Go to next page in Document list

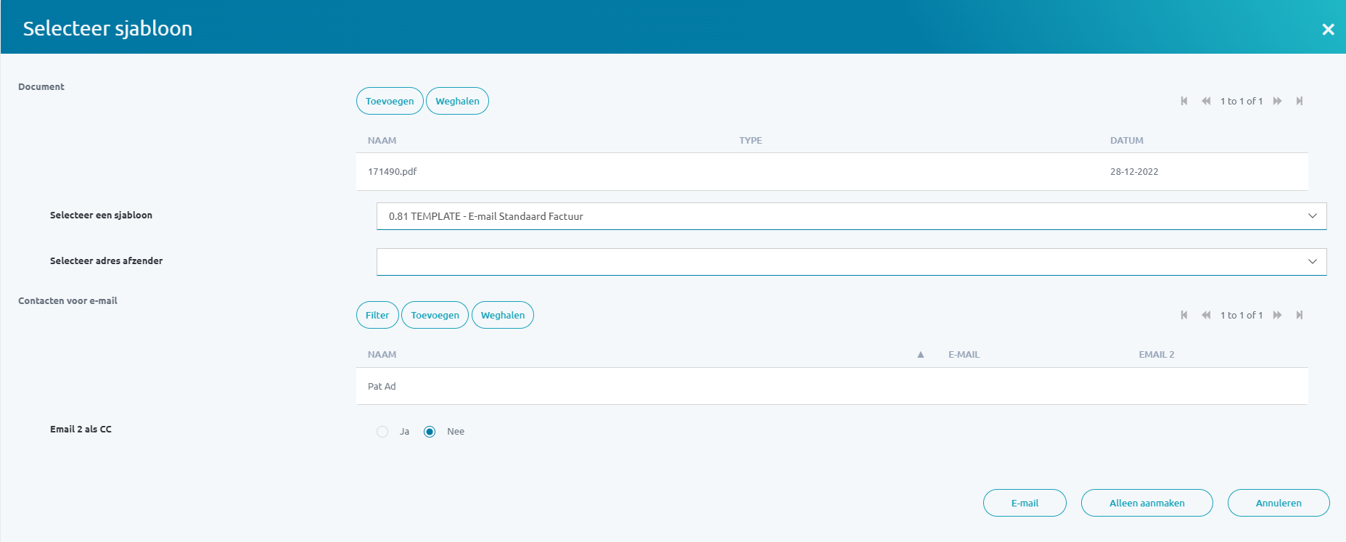[1278, 101]
